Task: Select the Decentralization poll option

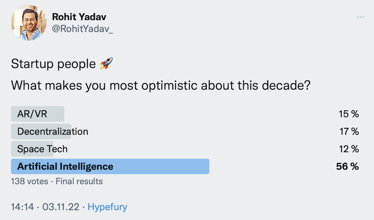Action: pos(53,131)
